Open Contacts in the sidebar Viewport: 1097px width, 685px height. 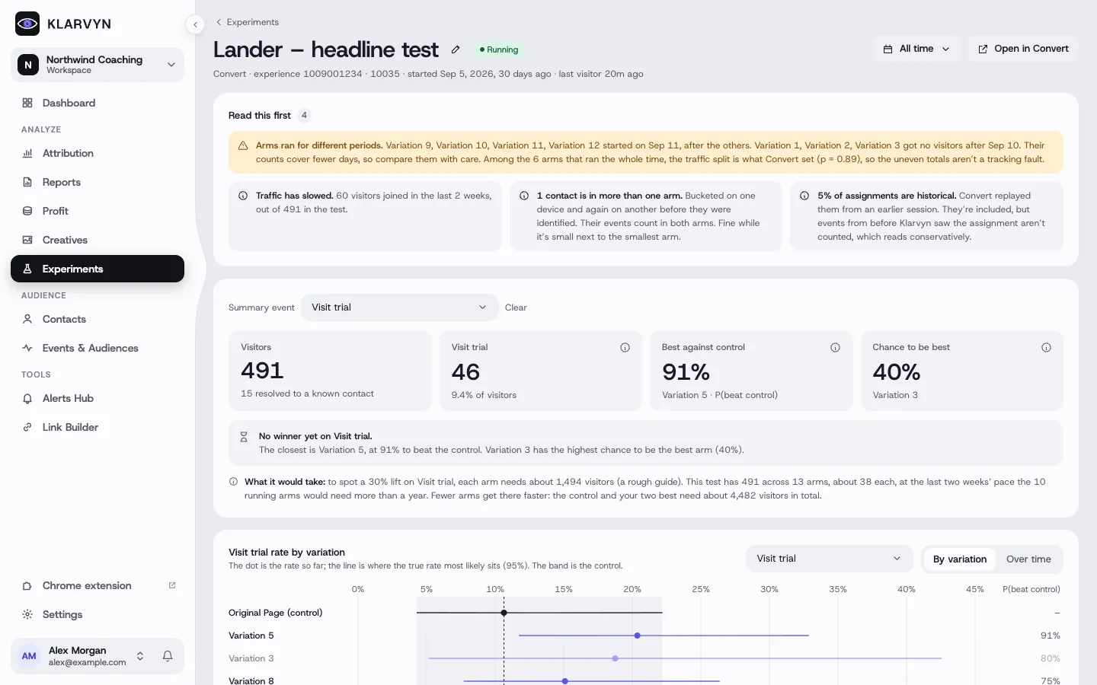point(98,319)
